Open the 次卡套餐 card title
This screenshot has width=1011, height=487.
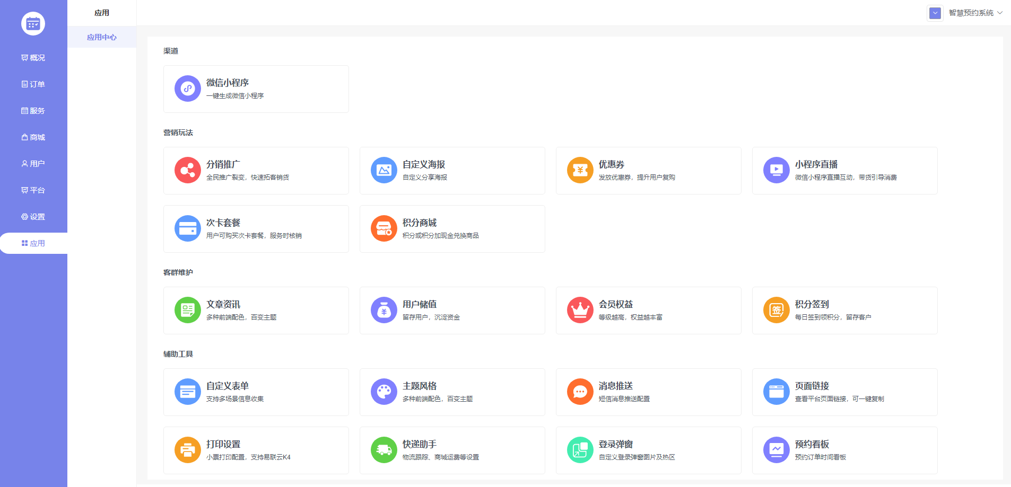pos(223,223)
